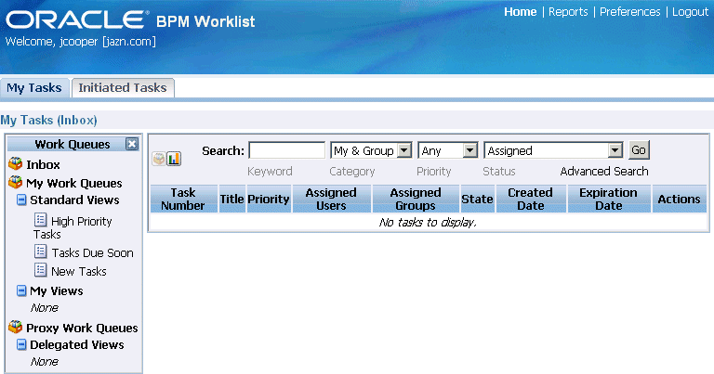Select the Tasks Due Soon view
Image resolution: width=714 pixels, height=374 pixels.
[92, 252]
